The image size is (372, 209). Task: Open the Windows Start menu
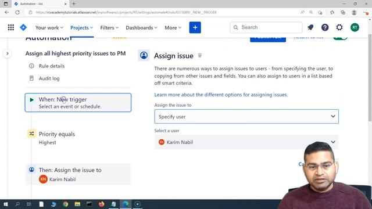[6, 204]
